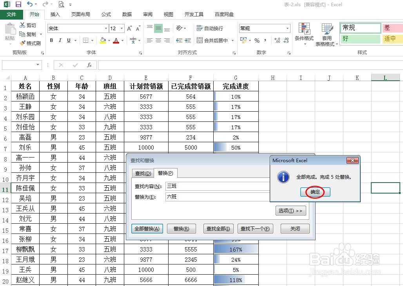Switch to the 查找(D) tab

143,173
